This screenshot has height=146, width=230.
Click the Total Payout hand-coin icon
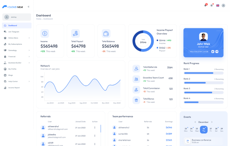pos(75,34)
